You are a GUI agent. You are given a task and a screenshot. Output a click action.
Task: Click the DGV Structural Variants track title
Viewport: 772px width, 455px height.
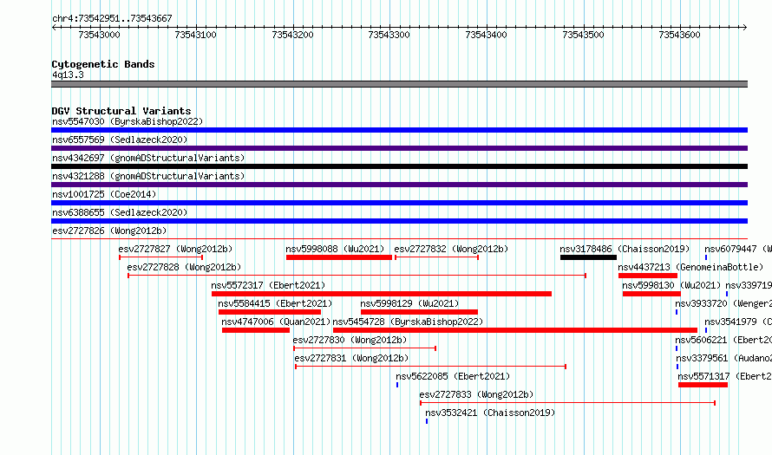[121, 111]
